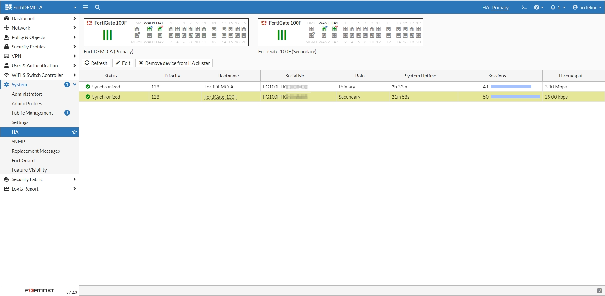Expand the VPN menu chevron

tap(74, 56)
